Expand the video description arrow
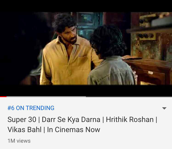The width and height of the screenshot is (172, 149). click(164, 108)
